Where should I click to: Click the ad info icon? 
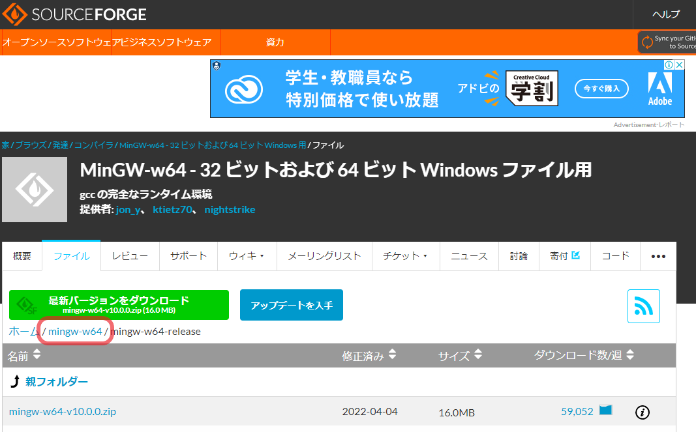(669, 65)
